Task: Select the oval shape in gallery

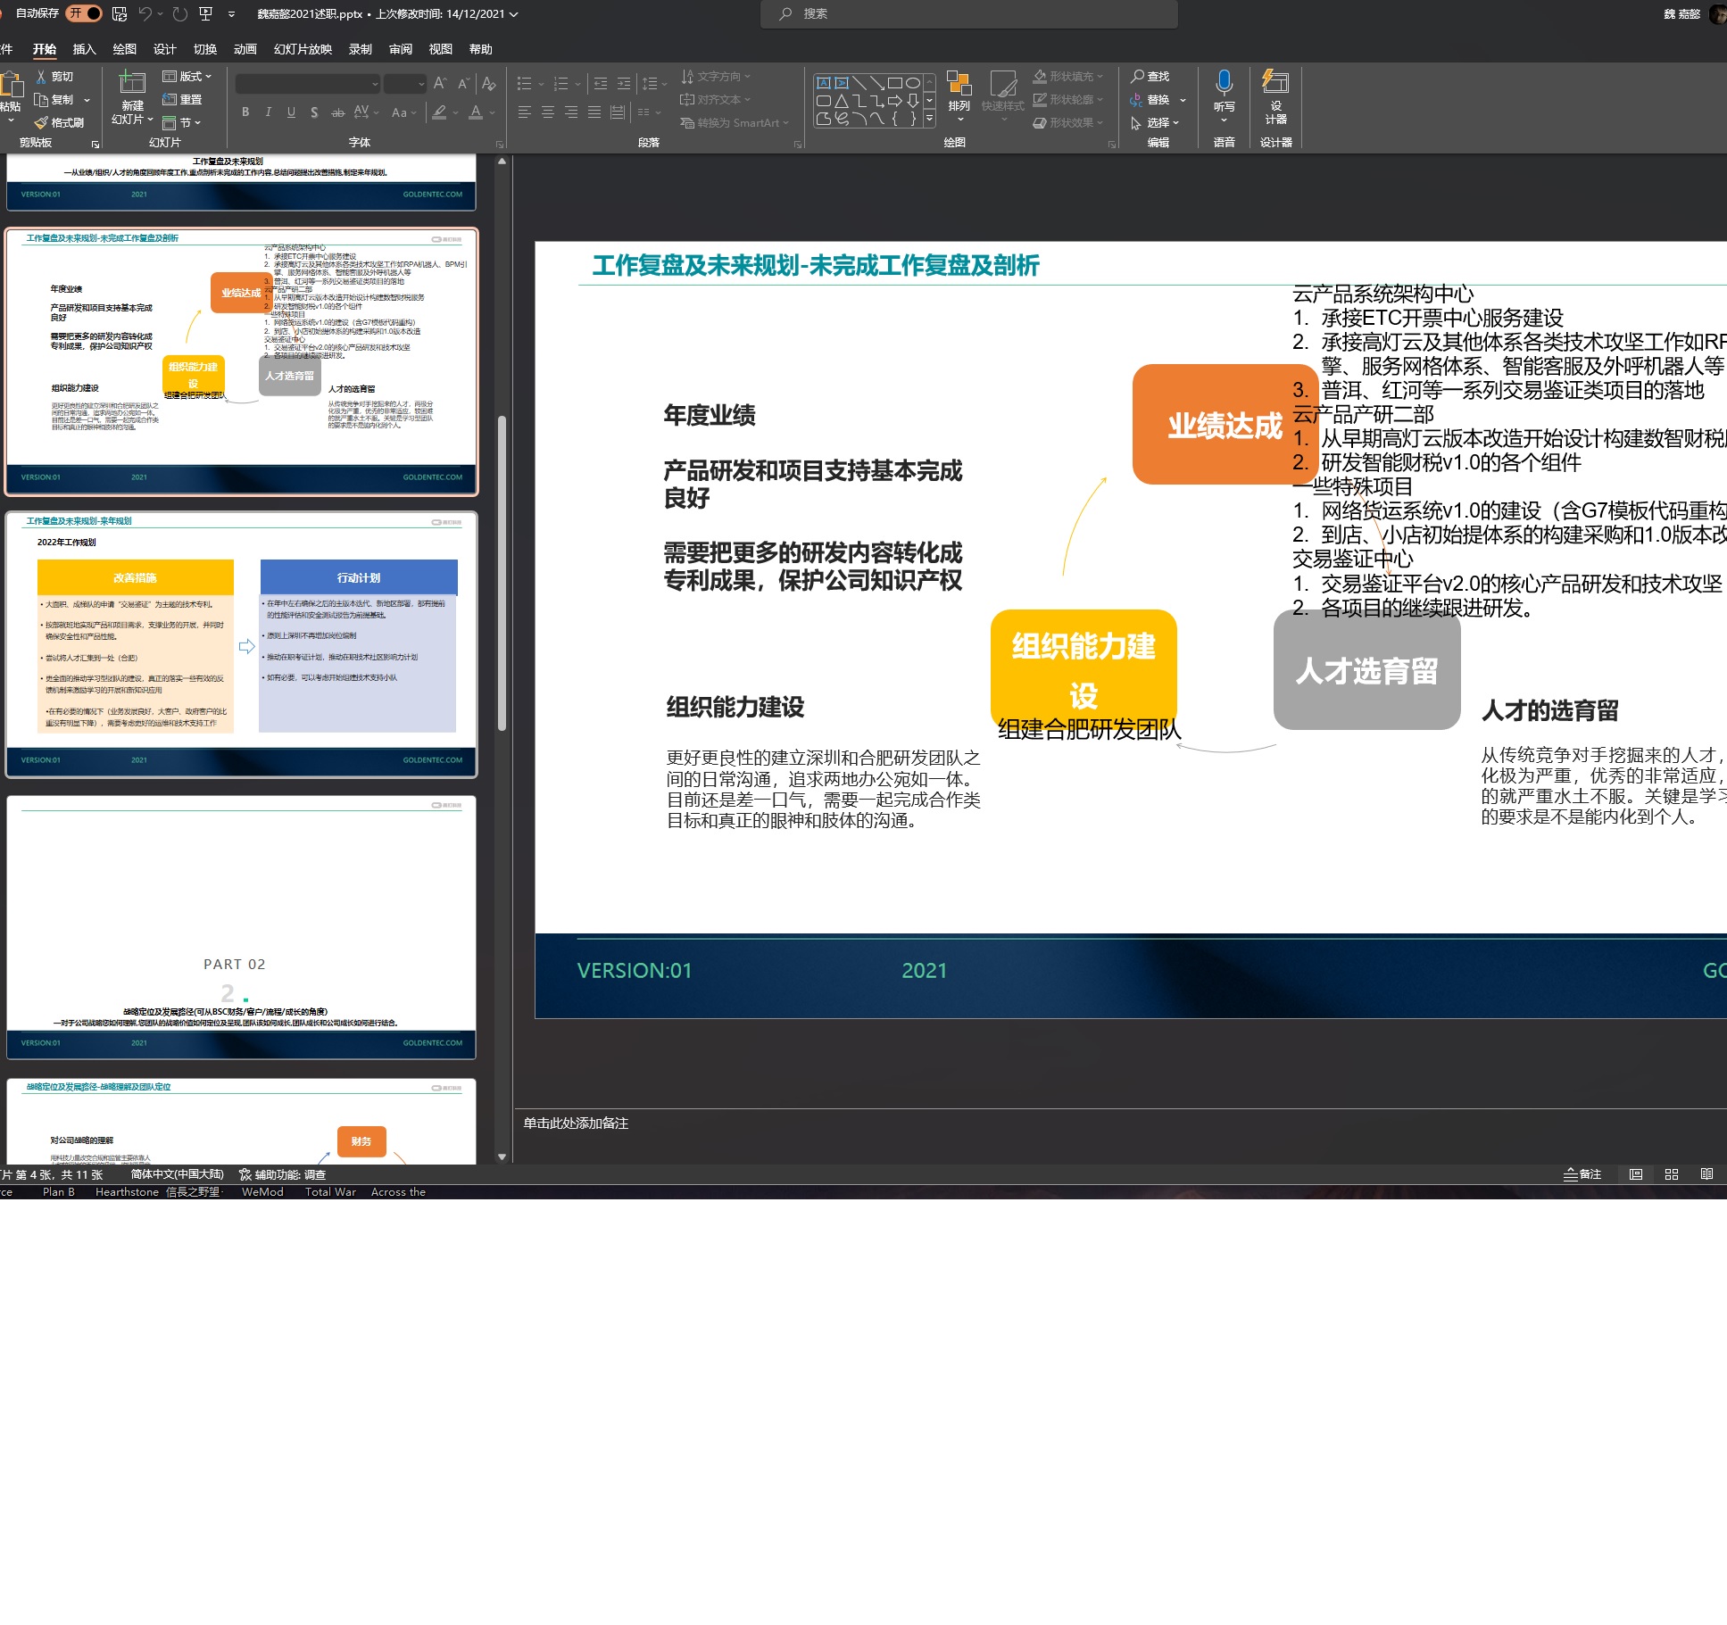Action: tap(913, 83)
